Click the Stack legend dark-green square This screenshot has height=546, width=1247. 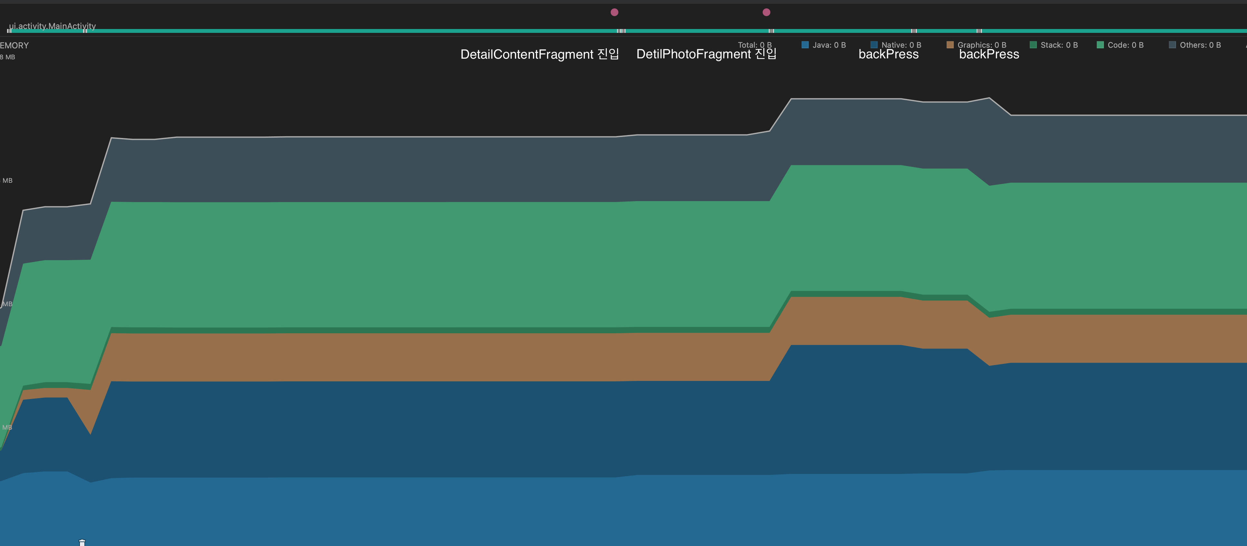click(1033, 45)
